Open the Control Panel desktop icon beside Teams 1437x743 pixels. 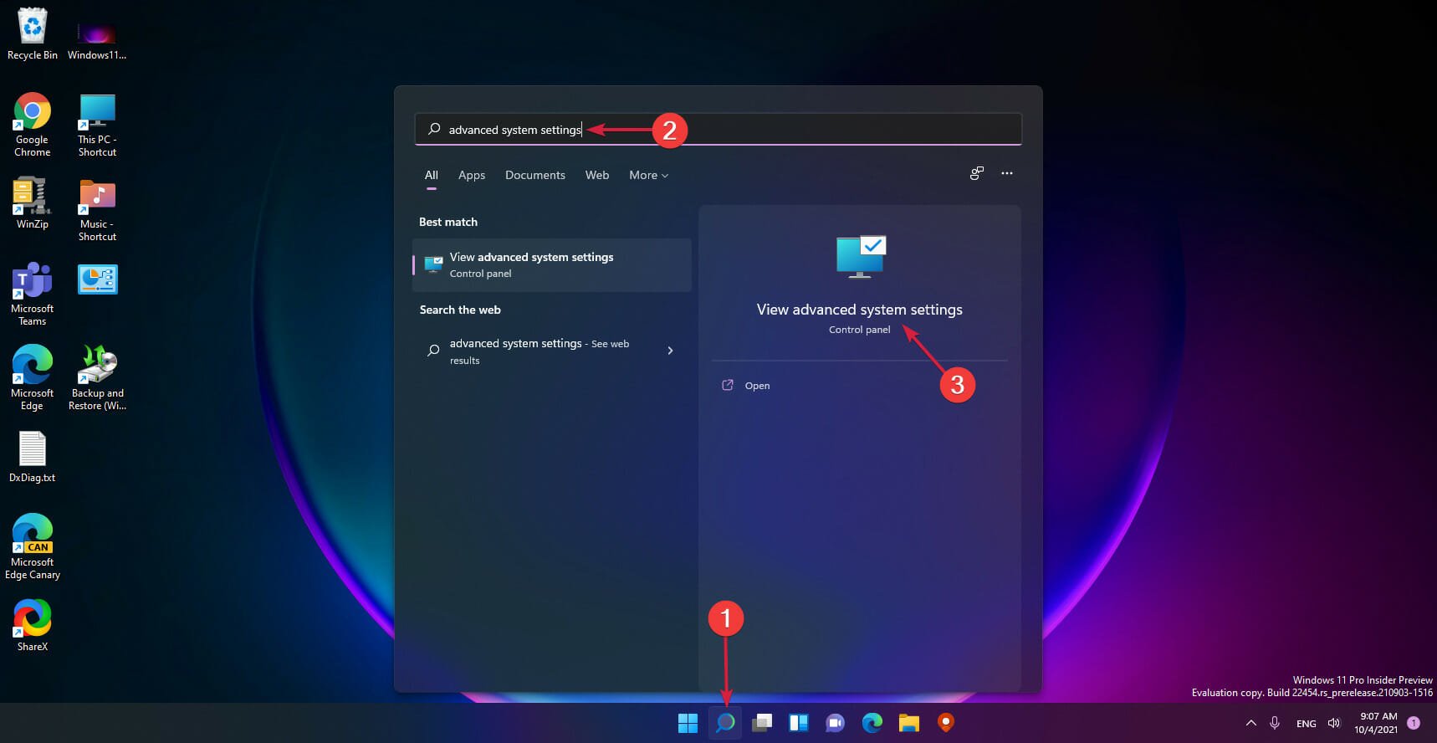[97, 279]
